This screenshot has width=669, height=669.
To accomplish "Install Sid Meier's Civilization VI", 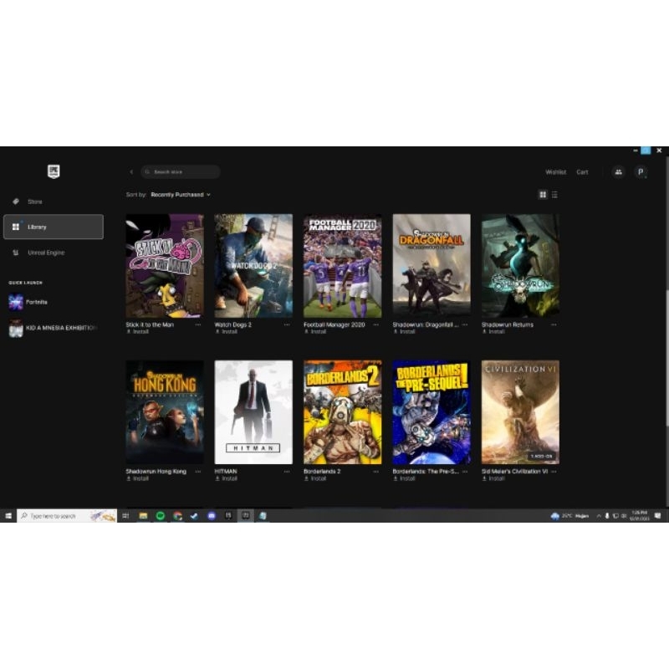I will click(x=493, y=478).
